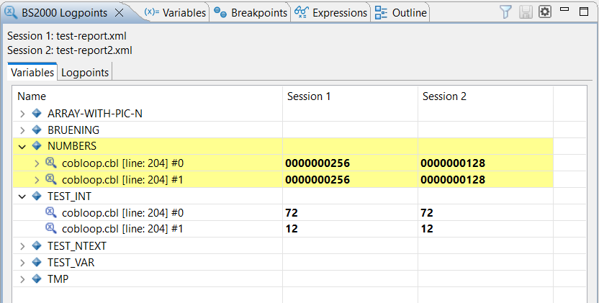Expand the ARRAY-WITH-PIC-N variable node

pyautogui.click(x=22, y=114)
